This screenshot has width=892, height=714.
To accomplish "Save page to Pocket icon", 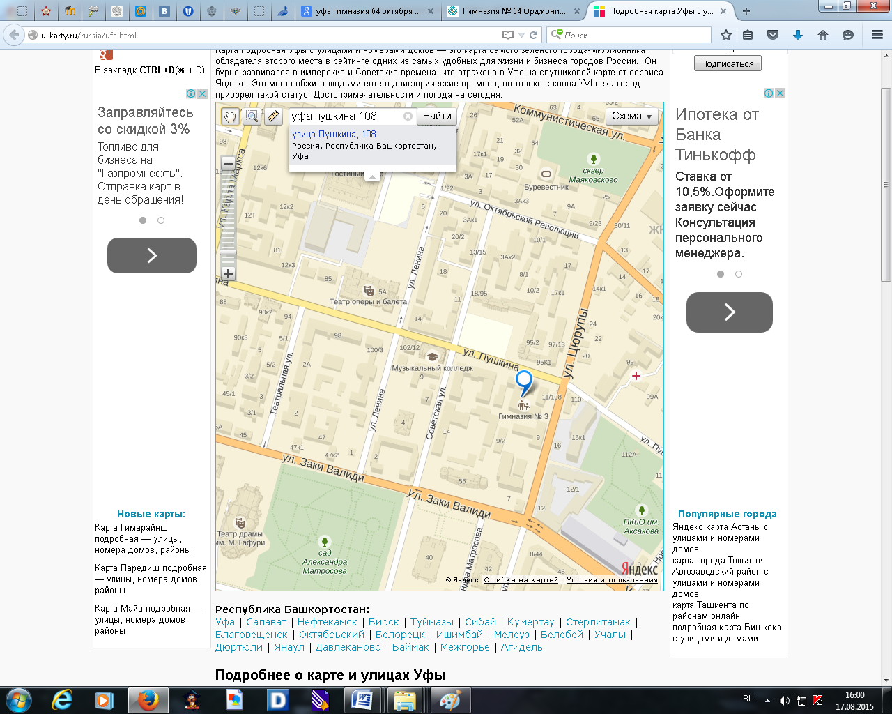I will [x=773, y=35].
